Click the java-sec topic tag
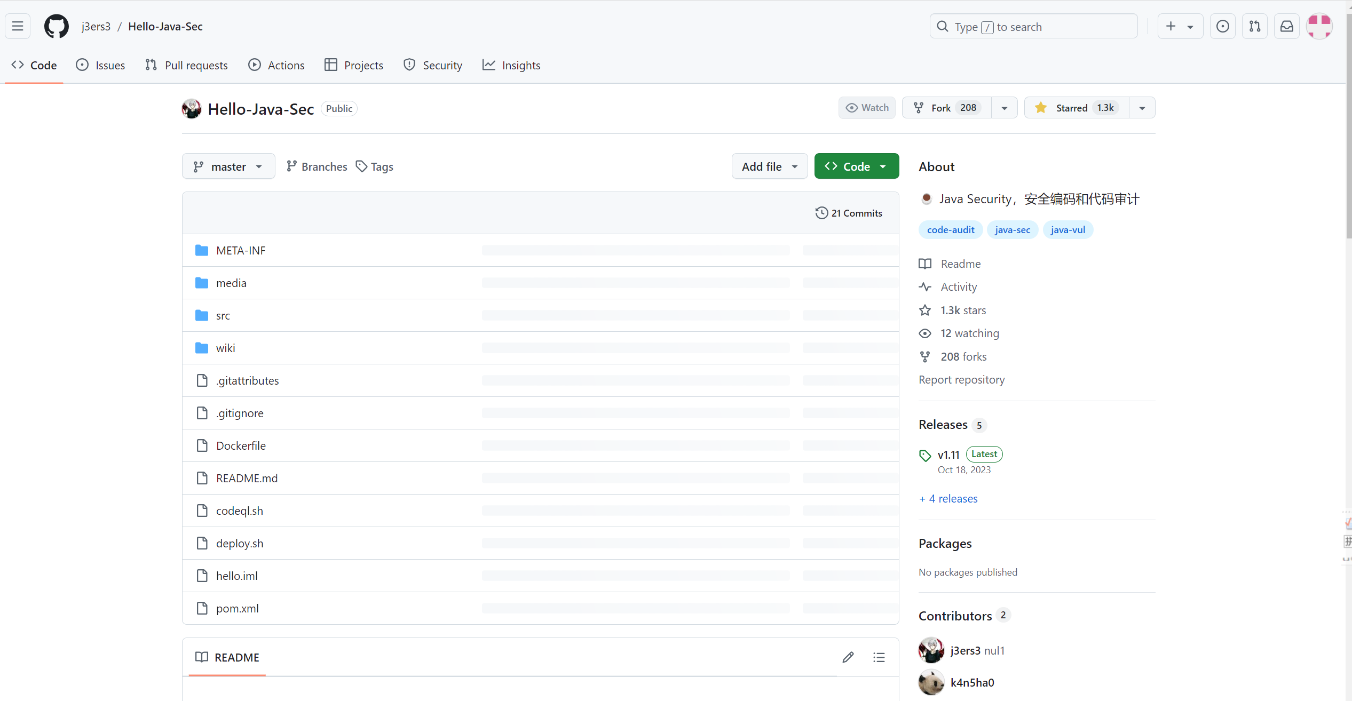The width and height of the screenshot is (1352, 701). pos(1012,230)
